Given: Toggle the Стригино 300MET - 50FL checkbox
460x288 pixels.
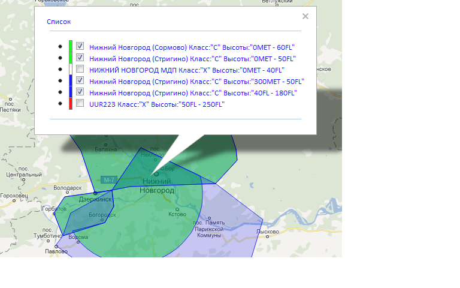Looking at the screenshot, I should click(x=80, y=80).
